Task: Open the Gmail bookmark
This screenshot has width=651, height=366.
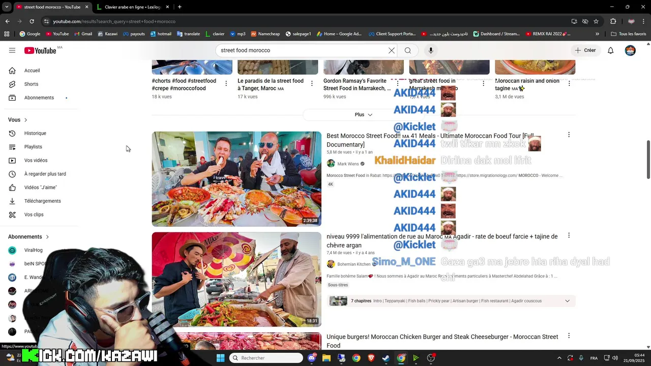Action: [83, 34]
